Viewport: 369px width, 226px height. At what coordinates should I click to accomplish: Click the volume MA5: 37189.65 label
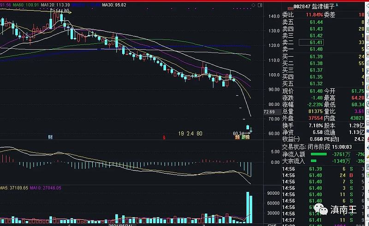(14, 188)
